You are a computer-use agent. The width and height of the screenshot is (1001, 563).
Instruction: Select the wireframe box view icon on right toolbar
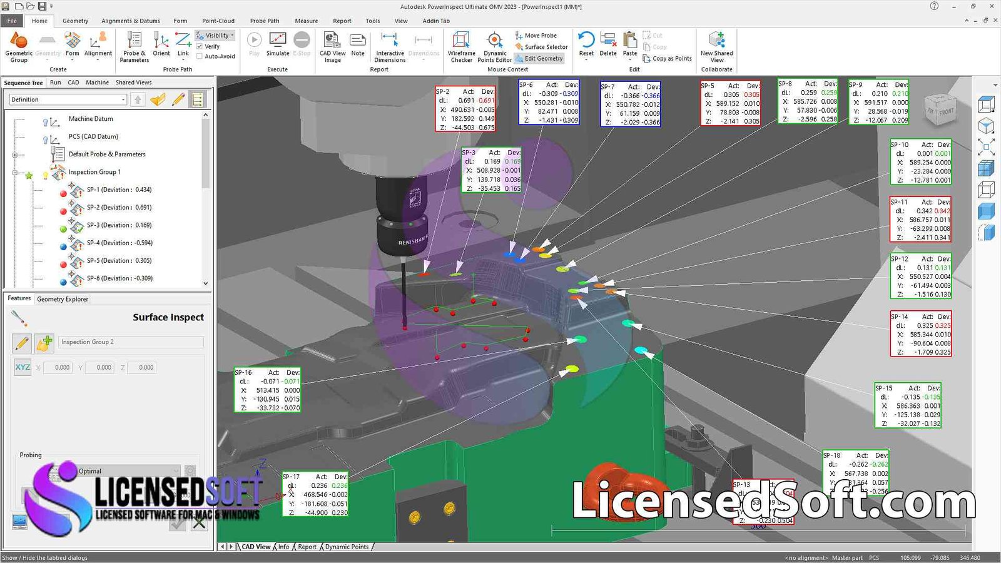pos(986,189)
